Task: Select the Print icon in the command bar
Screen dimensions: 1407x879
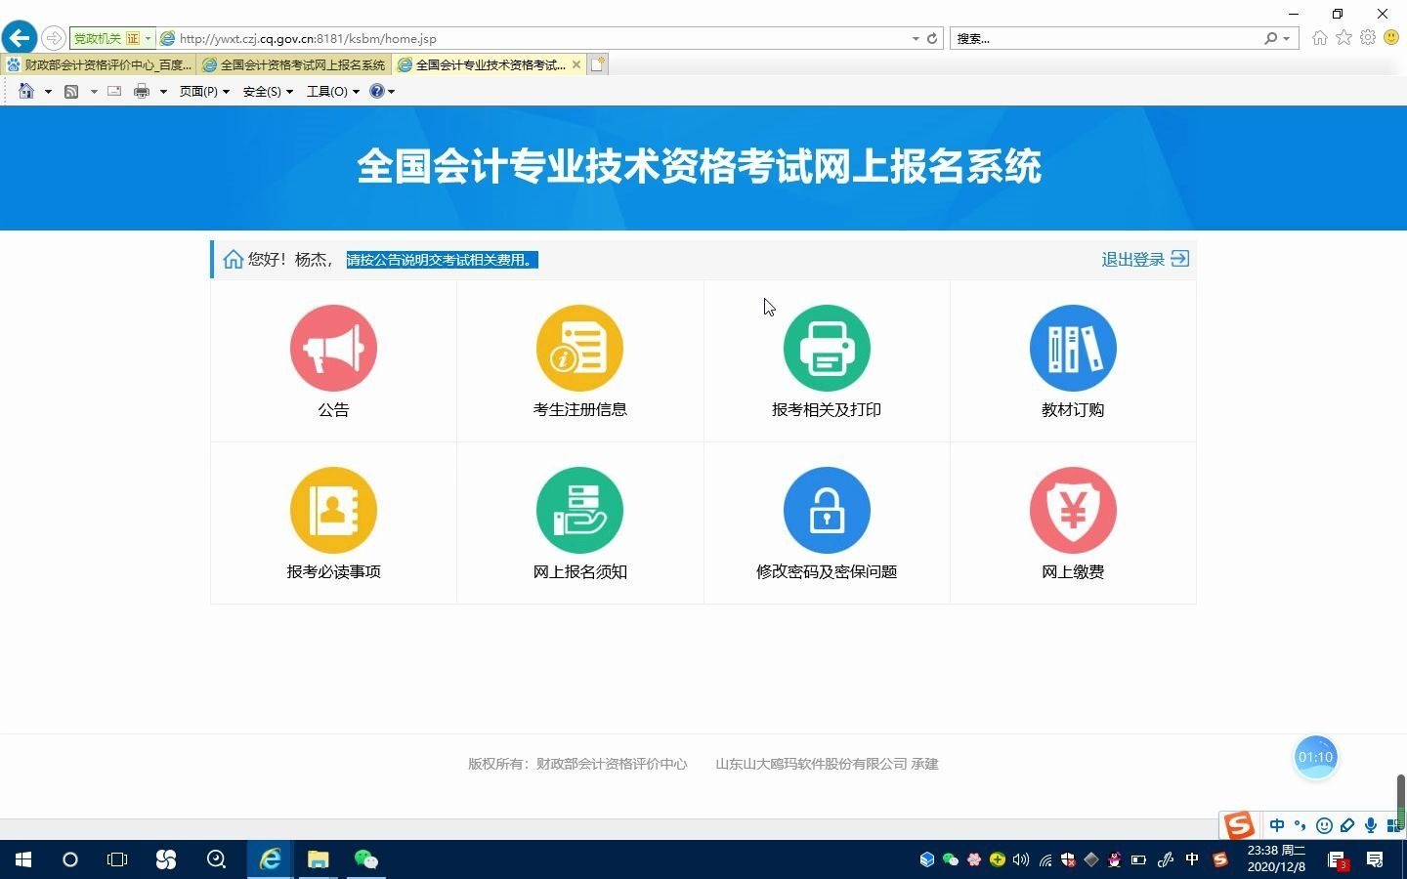Action: coord(142,91)
